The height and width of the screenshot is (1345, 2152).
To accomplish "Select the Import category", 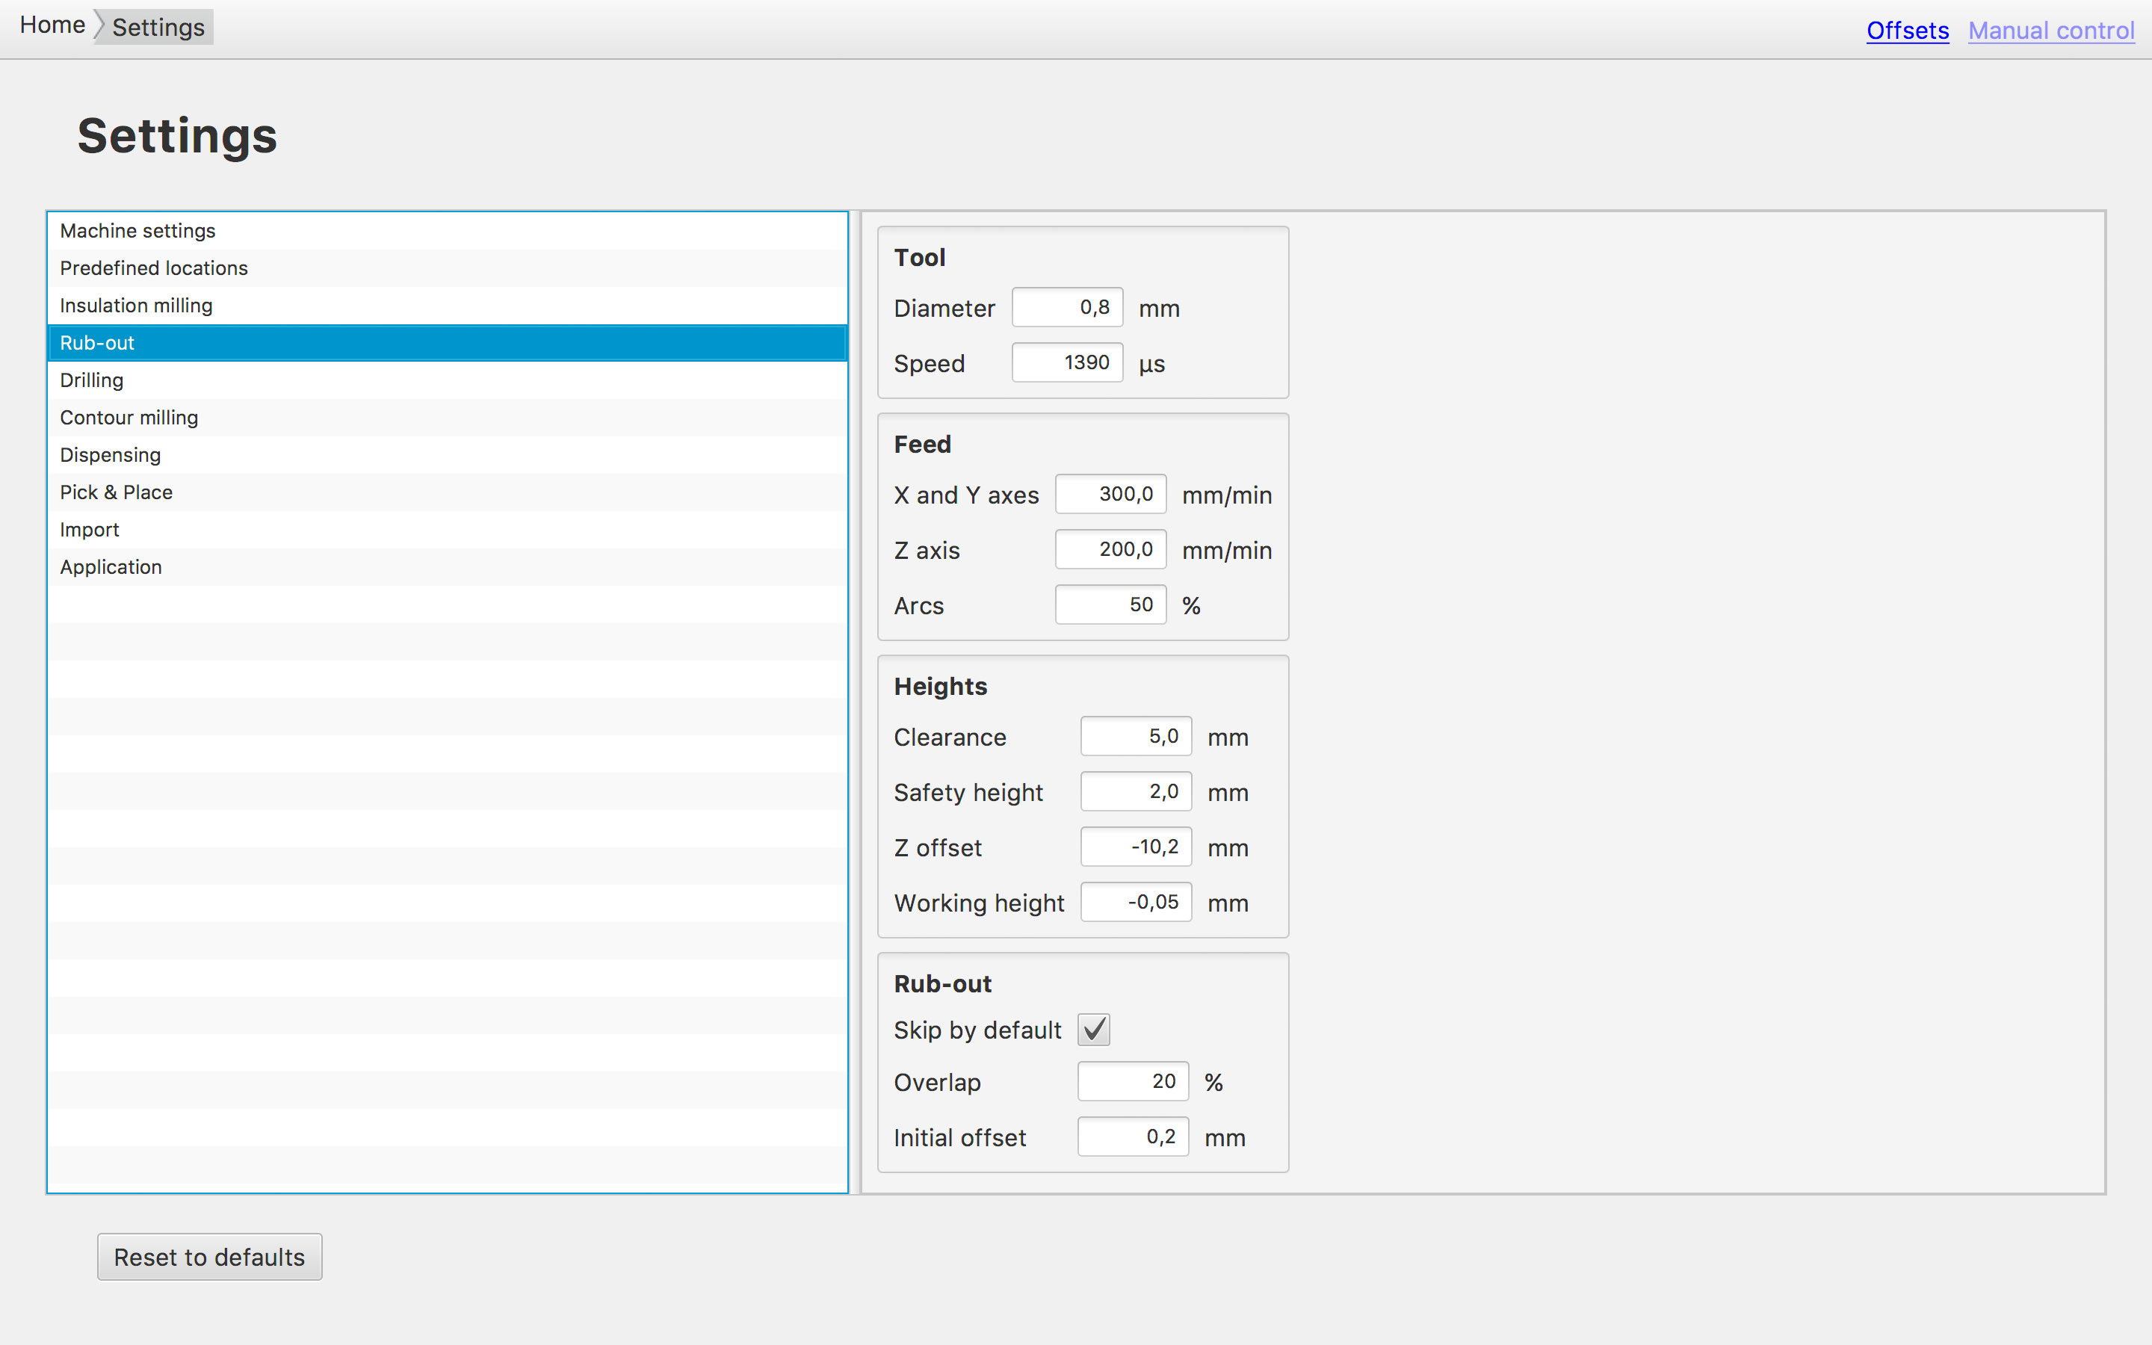I will tap(448, 529).
